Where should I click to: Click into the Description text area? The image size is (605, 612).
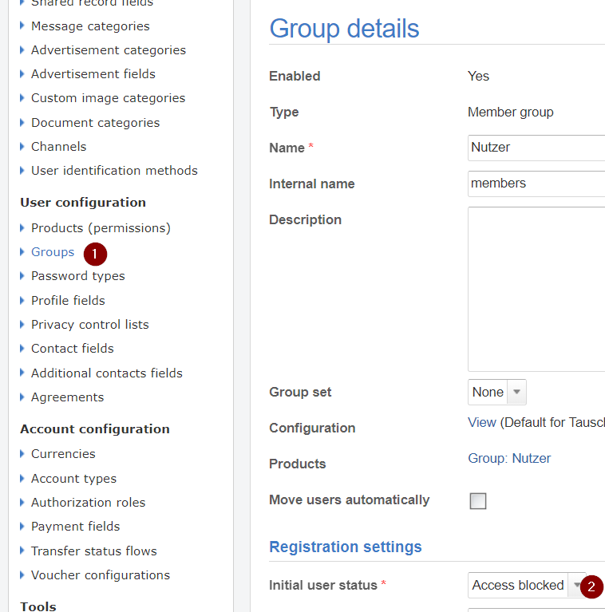(536, 289)
